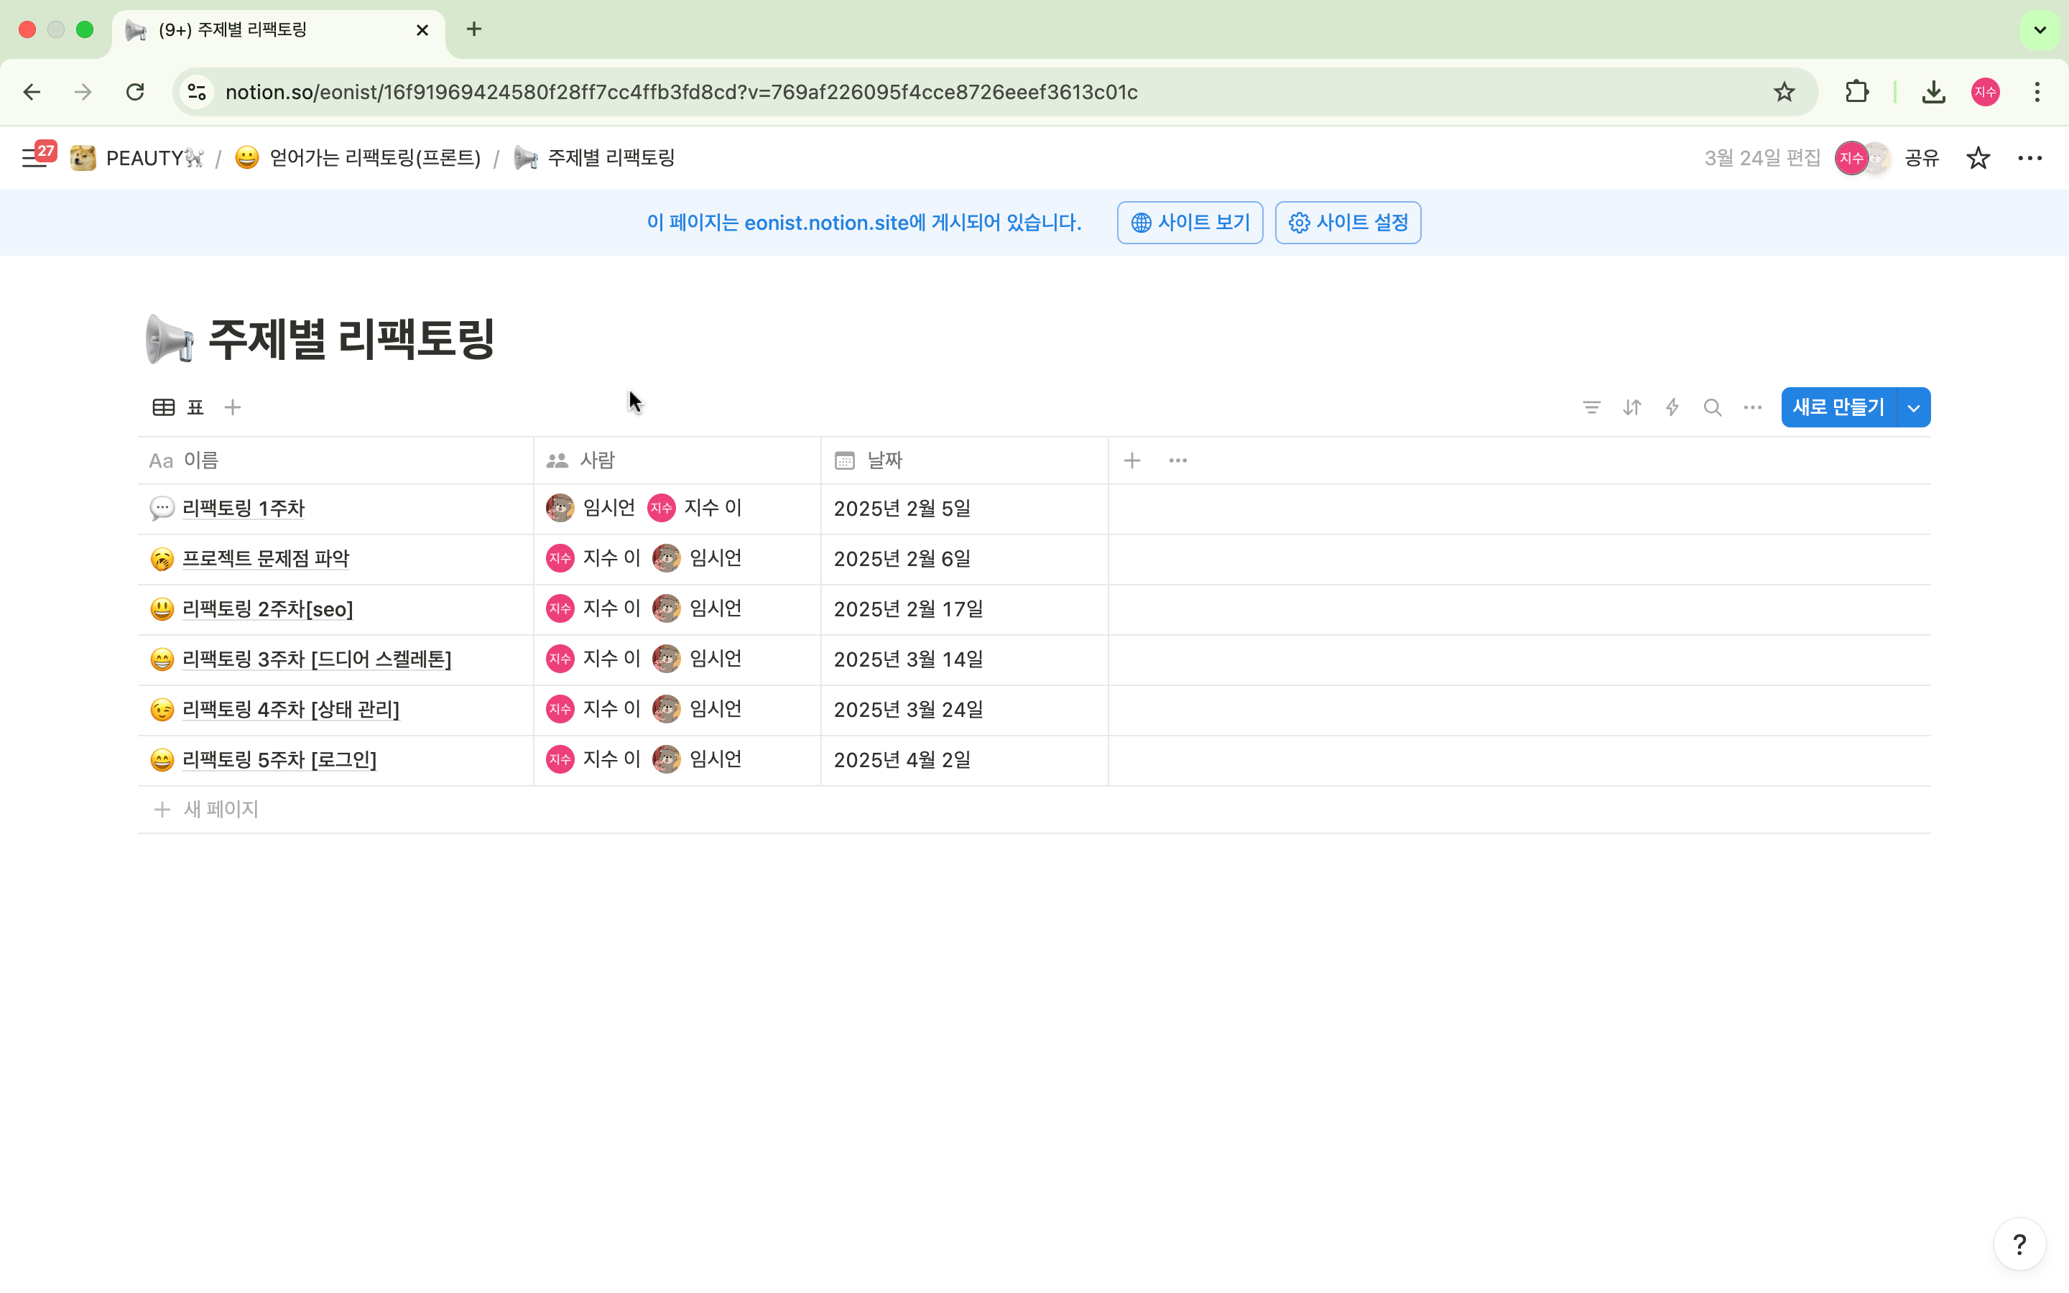This screenshot has height=1293, width=2069.
Task: Add a row via 새 페이지
Action: 221,809
